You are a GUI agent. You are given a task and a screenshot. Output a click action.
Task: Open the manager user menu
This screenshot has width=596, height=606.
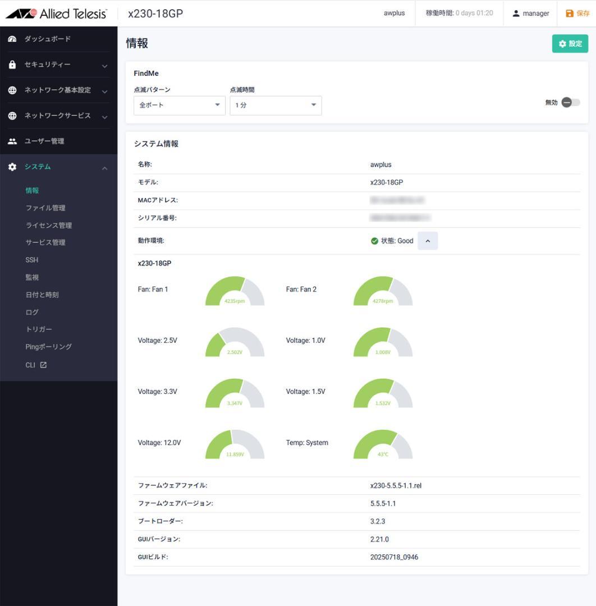(x=531, y=13)
